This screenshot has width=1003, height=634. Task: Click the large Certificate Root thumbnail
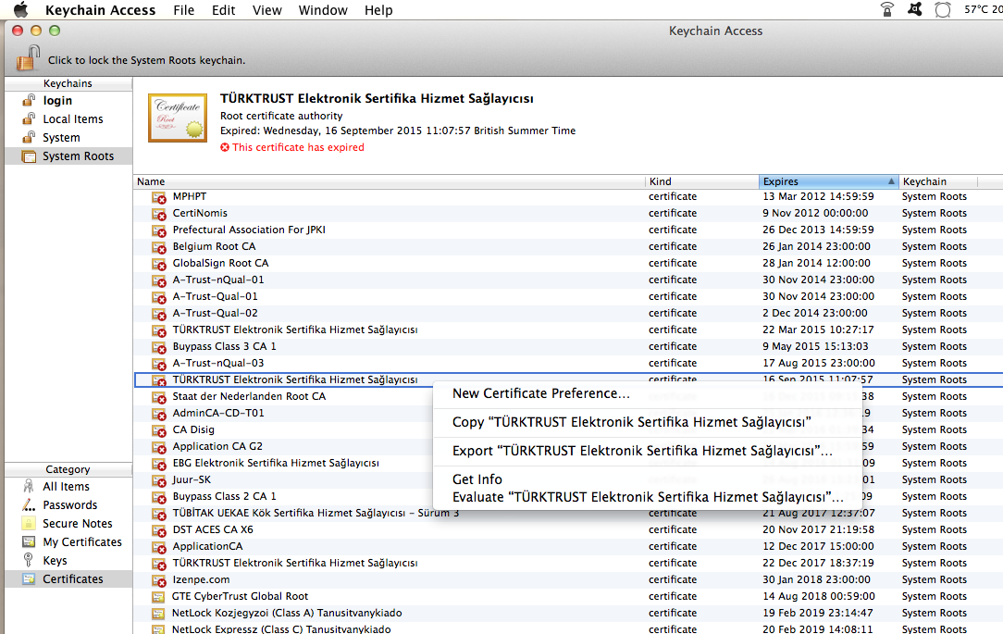(x=178, y=118)
